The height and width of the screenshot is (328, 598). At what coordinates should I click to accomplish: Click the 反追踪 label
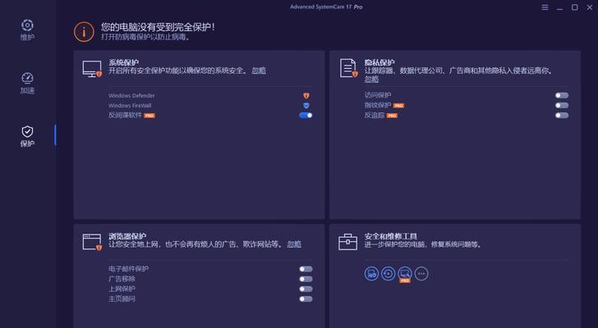tap(375, 116)
